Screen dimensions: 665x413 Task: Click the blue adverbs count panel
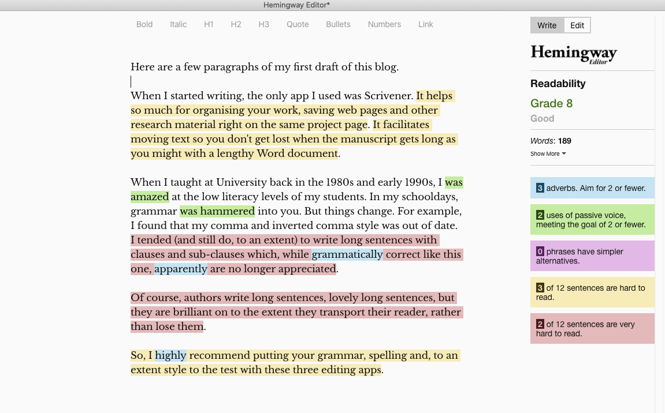[592, 188]
